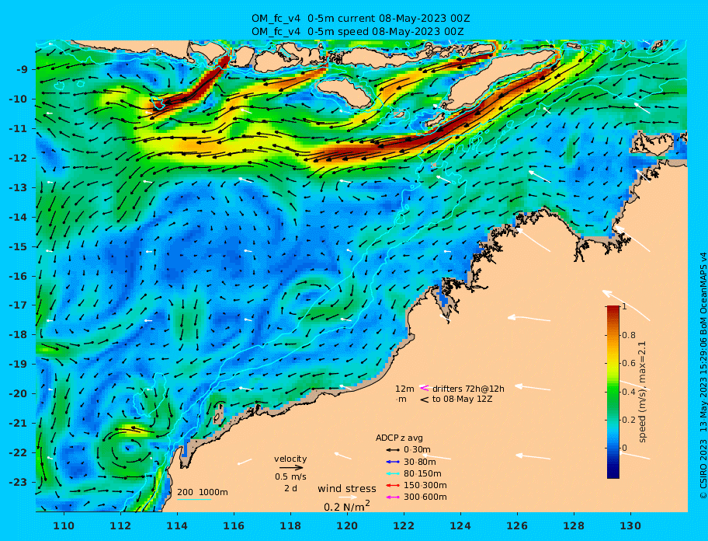Click the colorbar tick label '0.4'
This screenshot has width=708, height=541.
click(x=629, y=392)
